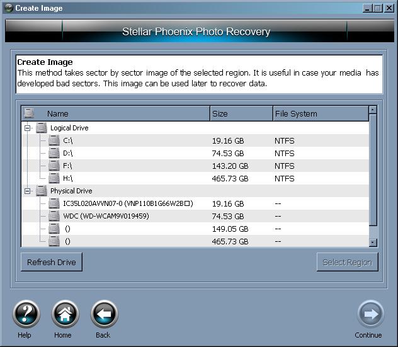This screenshot has width=398, height=347.
Task: Click the 74.53 GB size of D:\
Action: 228,153
